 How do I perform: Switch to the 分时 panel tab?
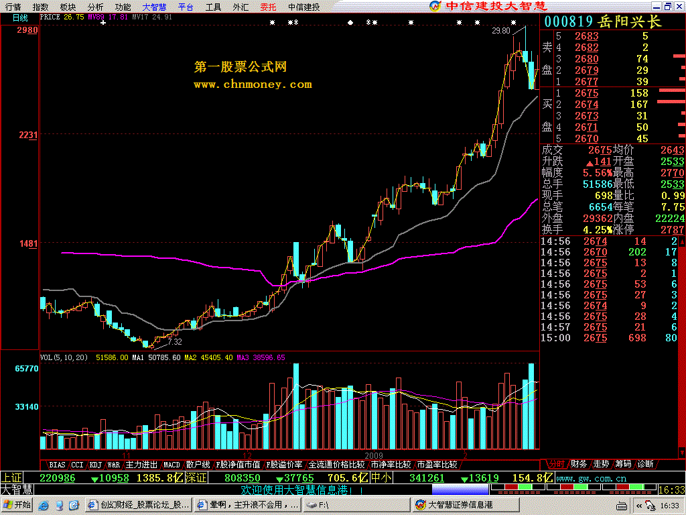[x=557, y=464]
